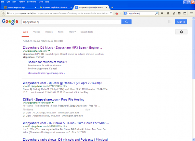
Task: Open Dj Dark @ Radio21 result
Action: coord(62,83)
